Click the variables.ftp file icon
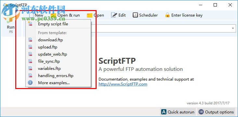Viewport: 238px width, 117px height. (30, 69)
